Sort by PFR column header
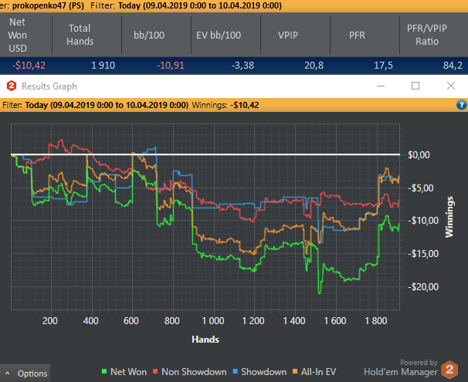 (358, 35)
